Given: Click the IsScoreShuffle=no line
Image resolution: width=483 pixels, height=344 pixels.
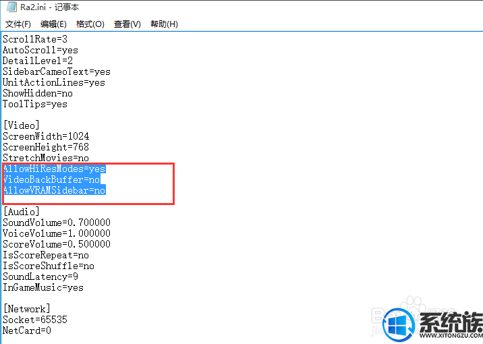Looking at the screenshot, I should tap(49, 266).
